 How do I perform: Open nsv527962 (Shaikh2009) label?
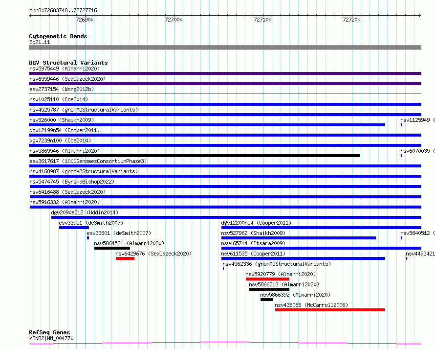[x=253, y=233]
